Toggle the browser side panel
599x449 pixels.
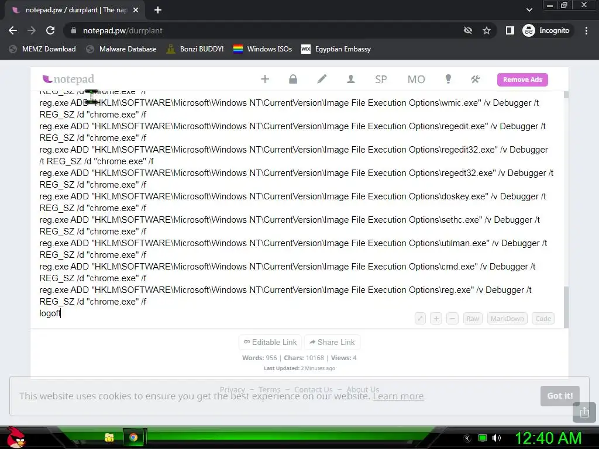[x=510, y=30]
